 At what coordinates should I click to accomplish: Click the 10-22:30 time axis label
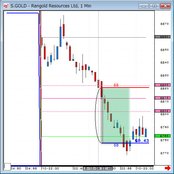click(x=51, y=168)
